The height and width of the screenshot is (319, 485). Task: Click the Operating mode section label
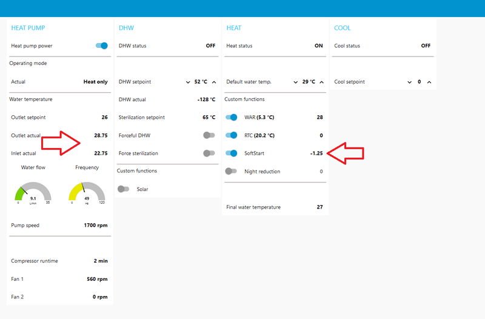tap(28, 63)
